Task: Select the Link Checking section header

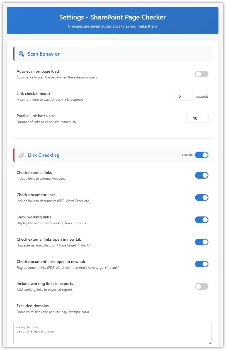Action: tap(43, 155)
